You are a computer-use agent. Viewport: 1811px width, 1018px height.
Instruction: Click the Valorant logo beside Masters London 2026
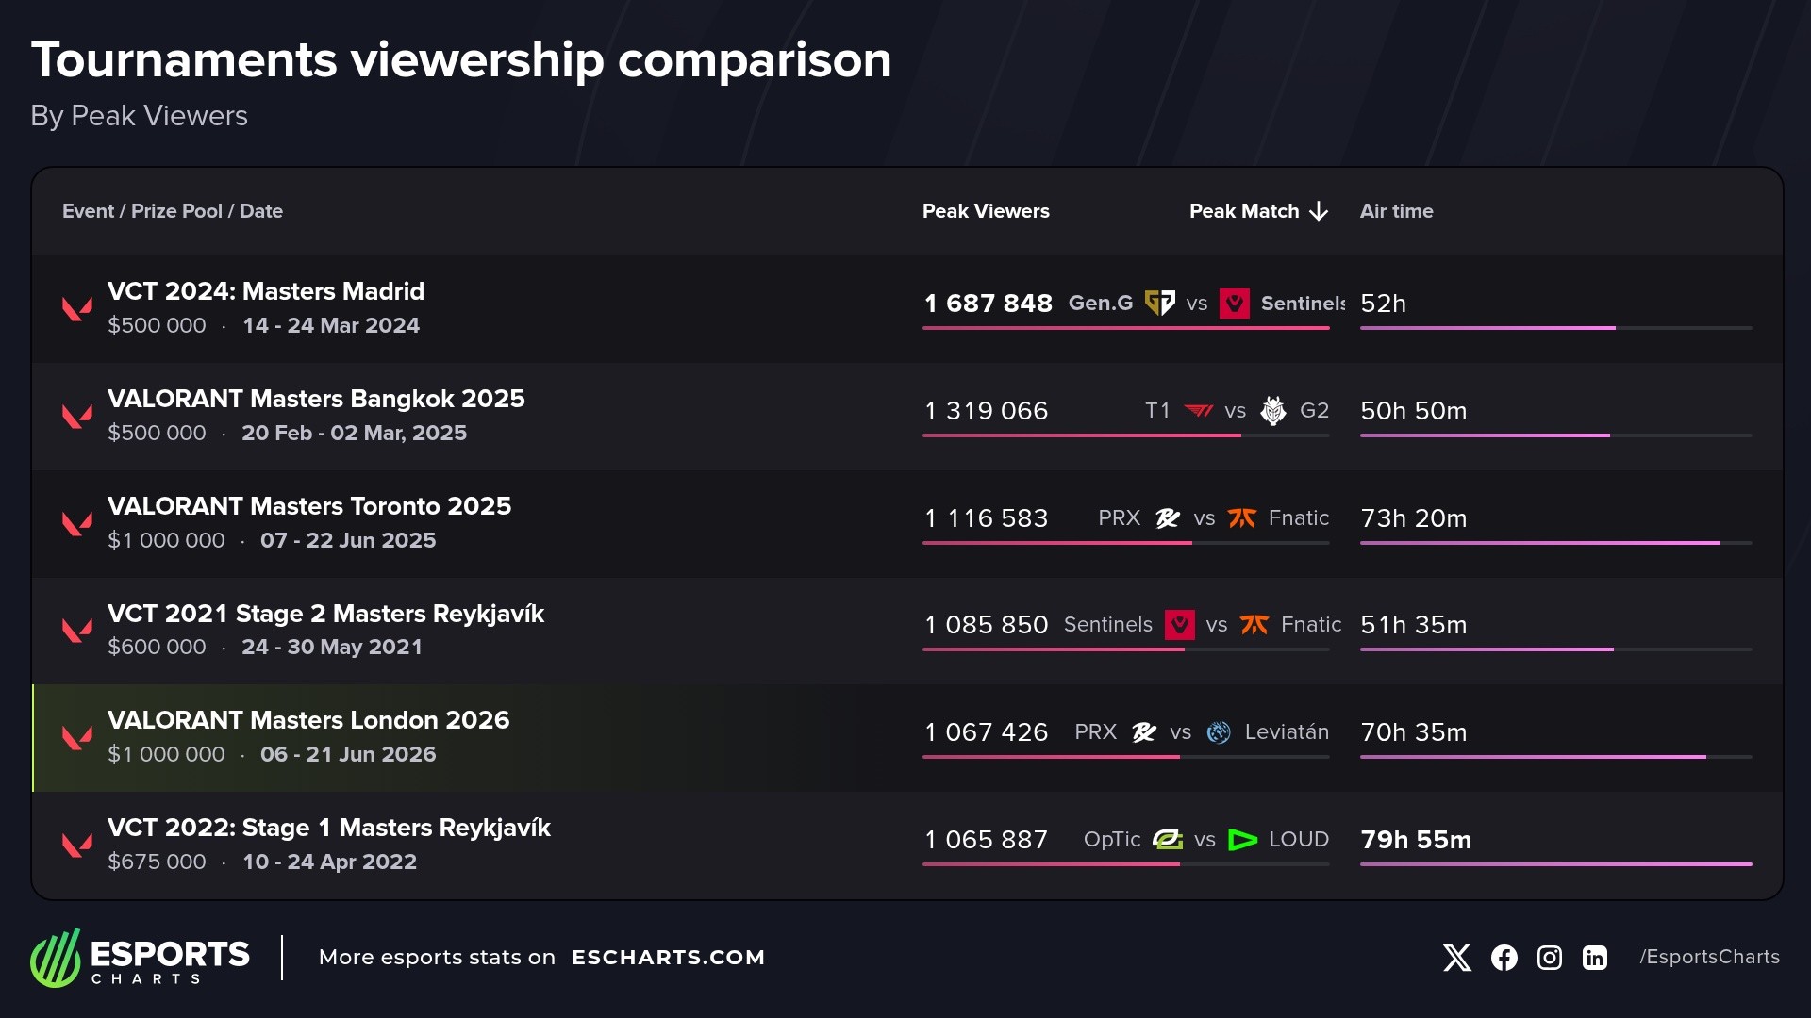(x=77, y=737)
